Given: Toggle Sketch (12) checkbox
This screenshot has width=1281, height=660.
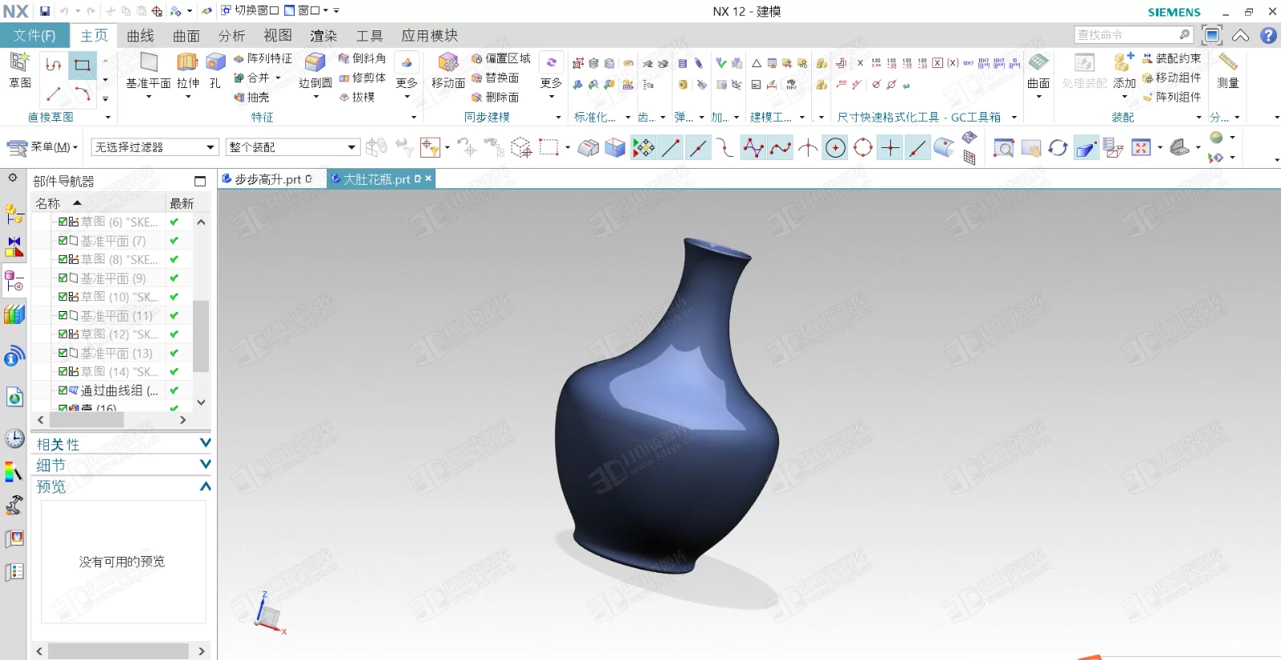Looking at the screenshot, I should coord(63,334).
